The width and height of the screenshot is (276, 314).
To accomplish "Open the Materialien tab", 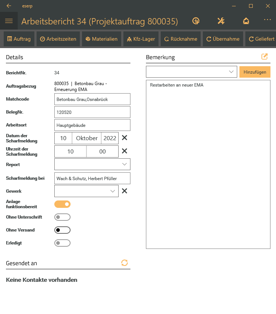I will point(101,39).
